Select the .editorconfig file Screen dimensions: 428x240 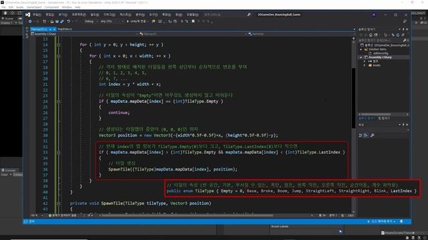pos(381,53)
